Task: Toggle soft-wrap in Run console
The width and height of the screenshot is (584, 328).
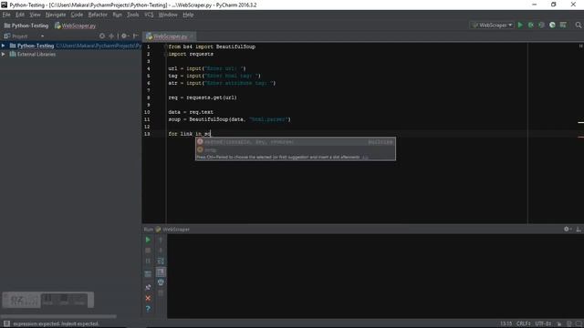Action: [161, 261]
